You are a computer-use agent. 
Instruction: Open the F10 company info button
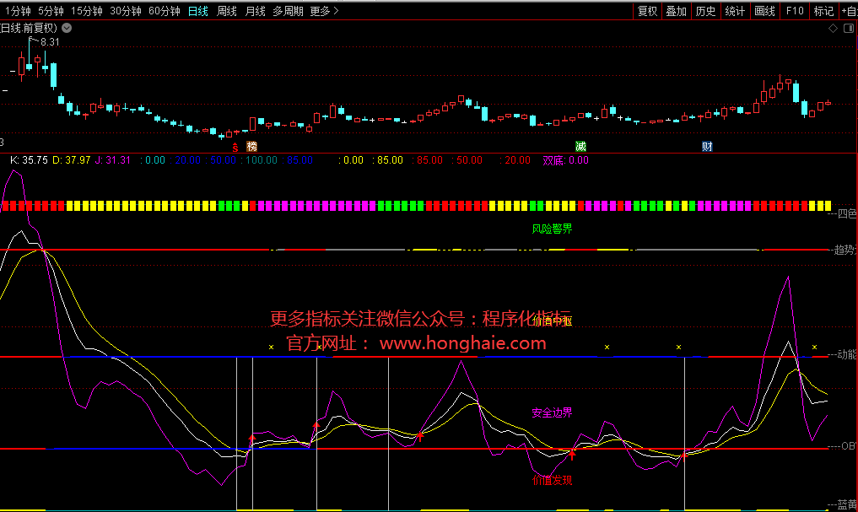(x=794, y=11)
